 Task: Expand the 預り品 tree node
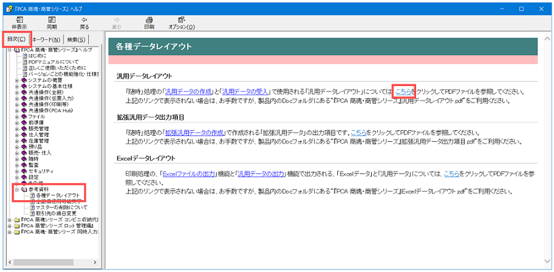coord(17,147)
